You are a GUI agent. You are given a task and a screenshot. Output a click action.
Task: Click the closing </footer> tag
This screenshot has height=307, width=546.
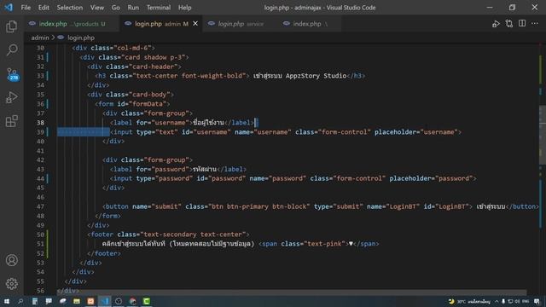point(104,253)
